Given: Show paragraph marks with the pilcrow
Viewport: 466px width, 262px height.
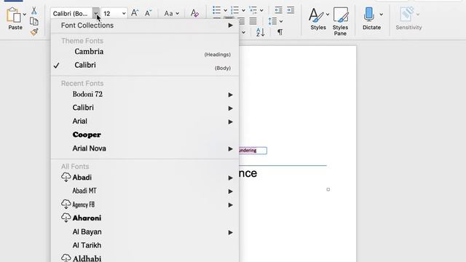Looking at the screenshot, I should tap(280, 32).
